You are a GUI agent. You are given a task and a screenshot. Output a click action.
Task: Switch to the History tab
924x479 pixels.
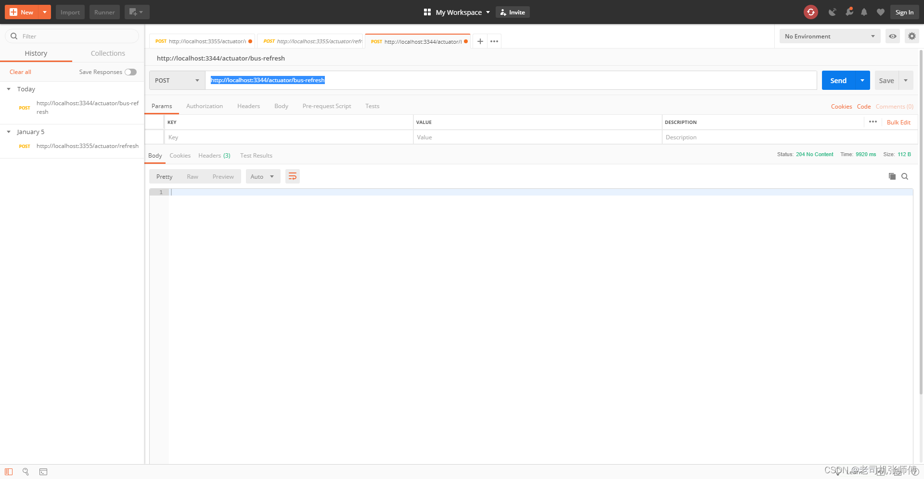click(36, 53)
